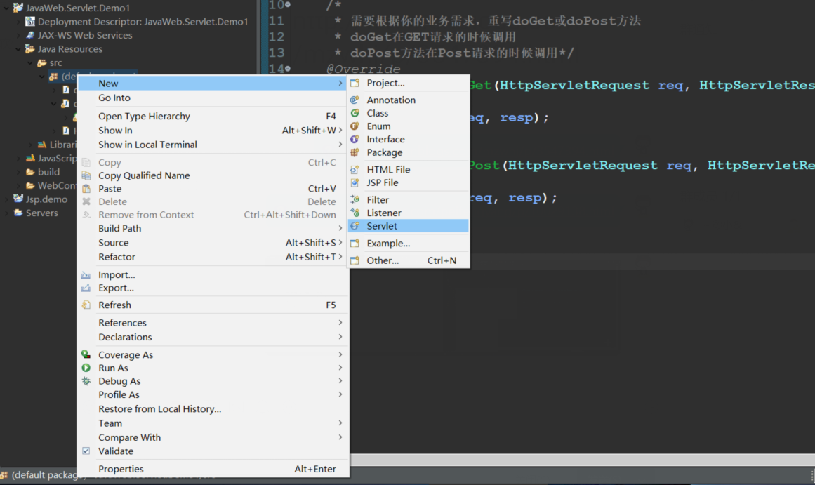815x485 pixels.
Task: Select the Servers project in tree
Action: point(41,213)
